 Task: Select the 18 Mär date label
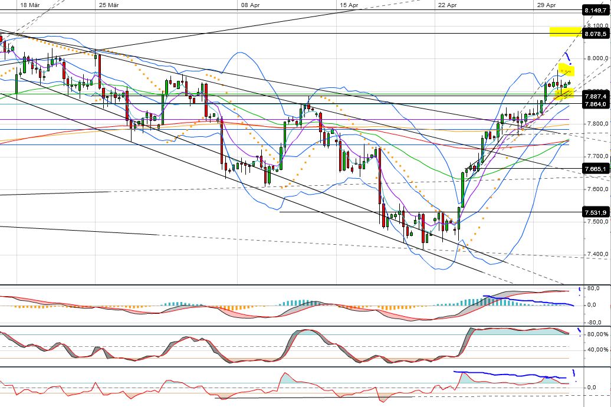pos(29,5)
